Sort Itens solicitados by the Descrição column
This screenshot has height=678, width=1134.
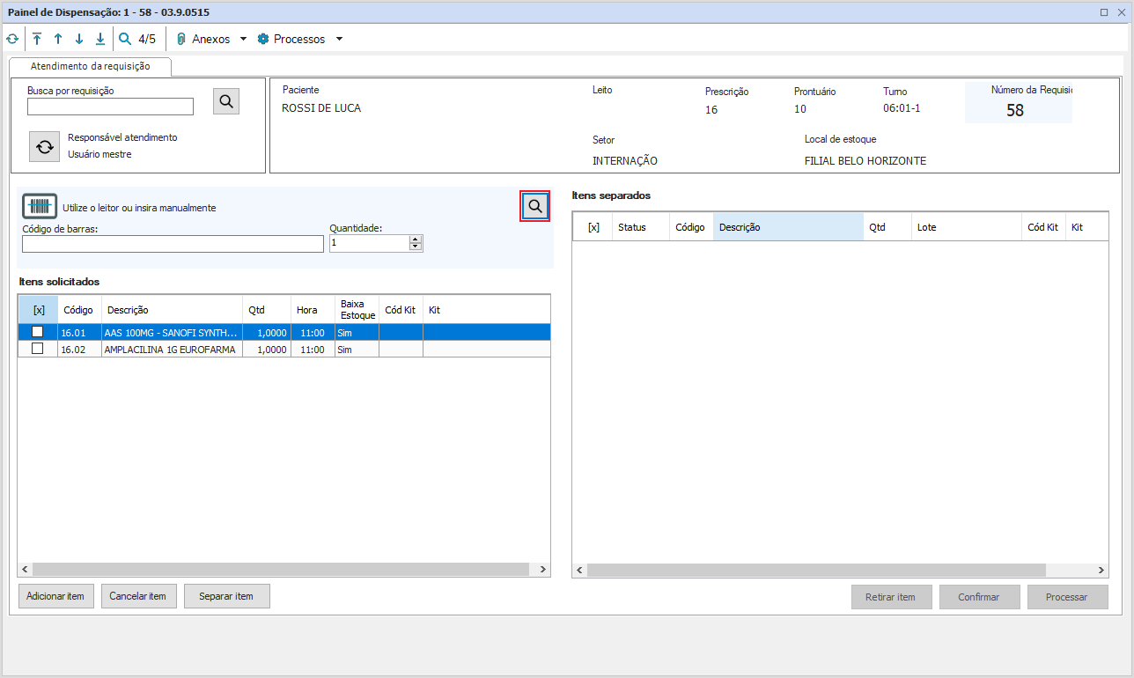(x=172, y=310)
